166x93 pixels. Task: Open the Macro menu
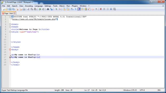(62, 6)
